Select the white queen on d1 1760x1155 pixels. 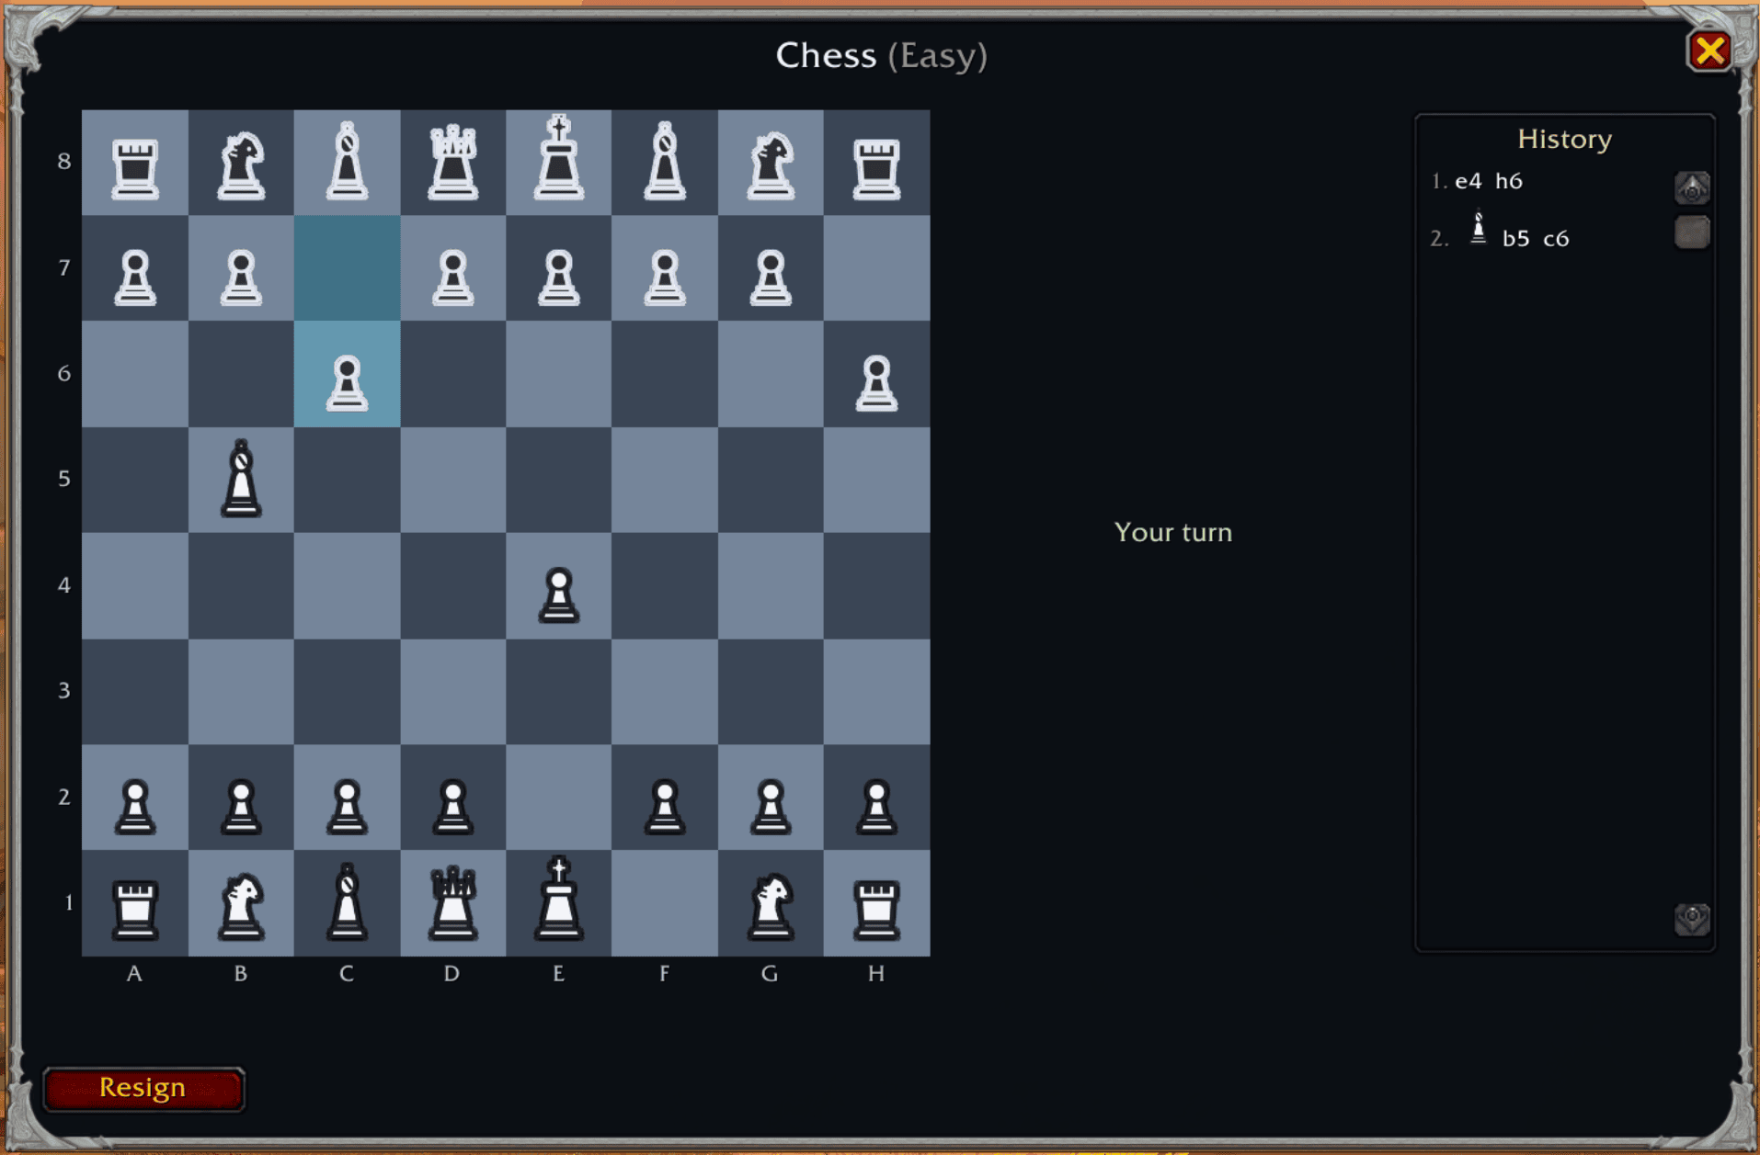point(452,903)
